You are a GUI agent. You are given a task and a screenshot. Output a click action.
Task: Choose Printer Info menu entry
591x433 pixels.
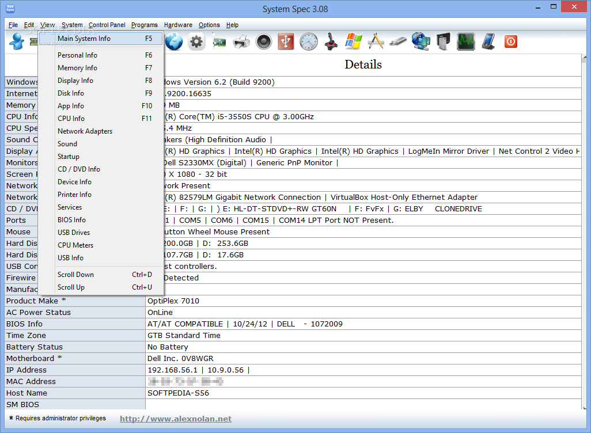101,195
